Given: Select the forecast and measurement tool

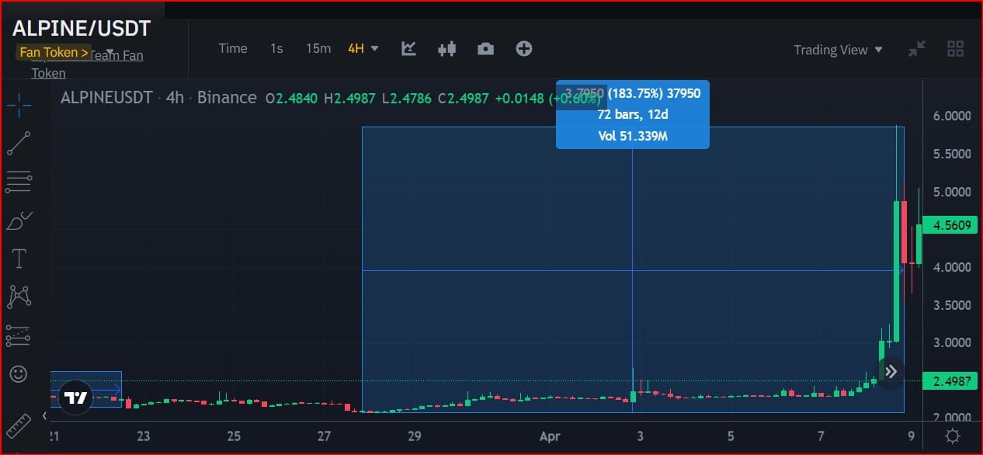Looking at the screenshot, I should coord(19,335).
